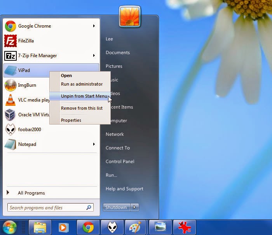Expand All Programs arrow
This screenshot has height=235, width=272.
8,193
